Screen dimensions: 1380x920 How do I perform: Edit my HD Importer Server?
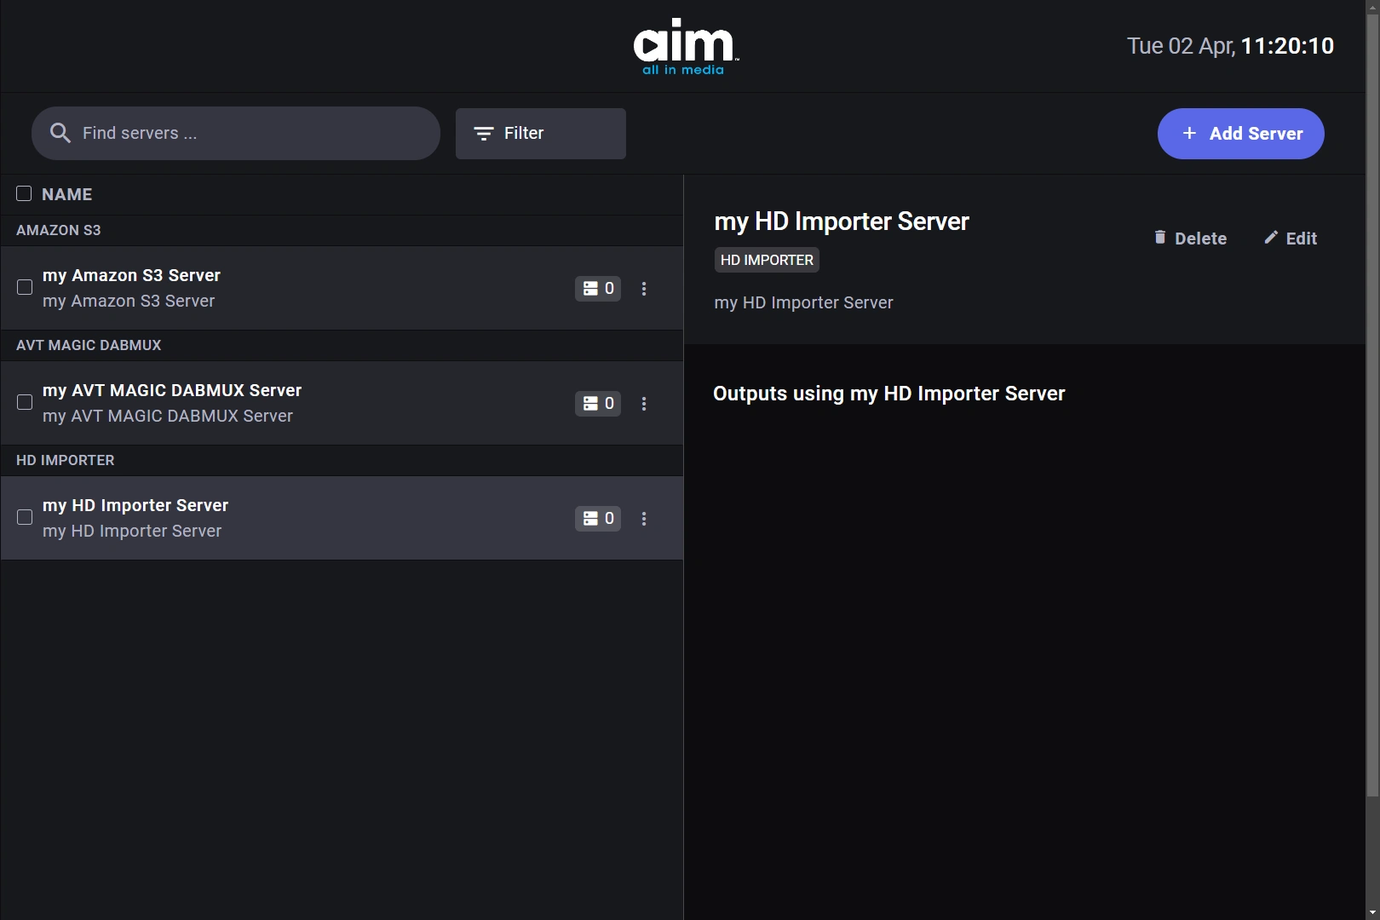pyautogui.click(x=1291, y=239)
